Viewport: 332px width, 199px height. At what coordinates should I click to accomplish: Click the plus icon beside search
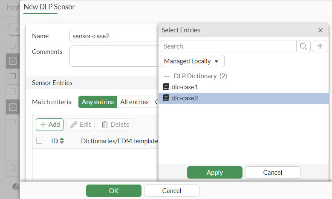[x=320, y=46]
